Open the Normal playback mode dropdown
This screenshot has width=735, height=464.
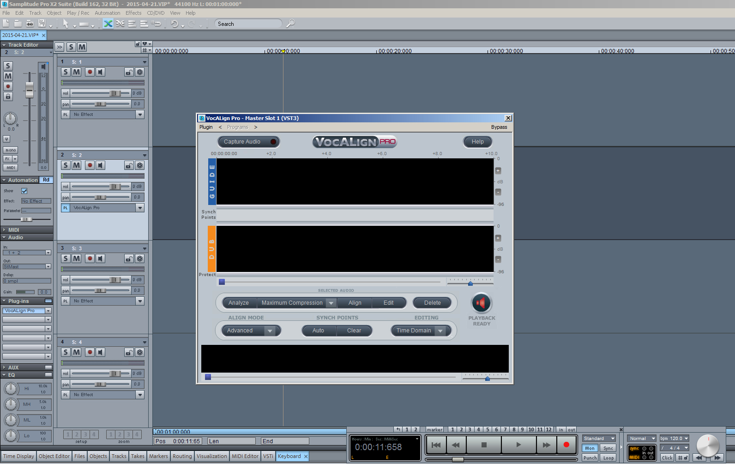(x=642, y=439)
